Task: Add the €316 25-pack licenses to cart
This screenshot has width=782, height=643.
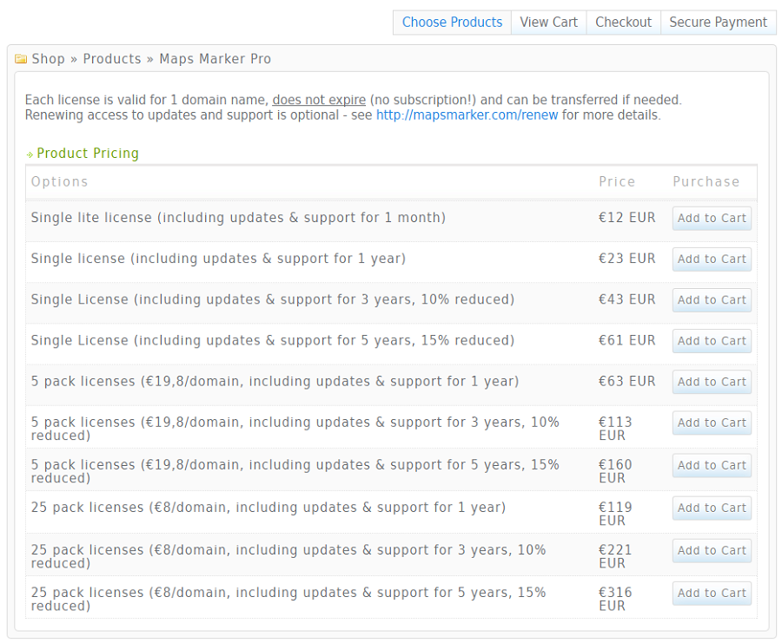Action: click(712, 593)
